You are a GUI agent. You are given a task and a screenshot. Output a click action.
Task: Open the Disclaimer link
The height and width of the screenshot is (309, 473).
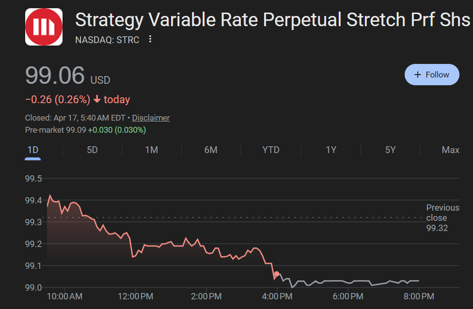151,118
